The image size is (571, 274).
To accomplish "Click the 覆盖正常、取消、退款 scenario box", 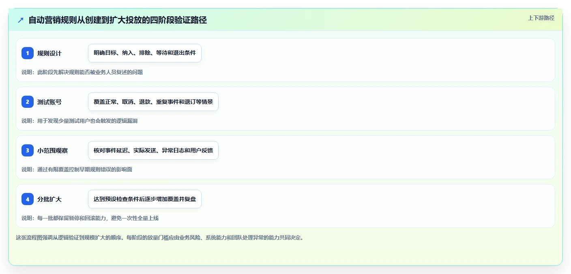I will 153,102.
